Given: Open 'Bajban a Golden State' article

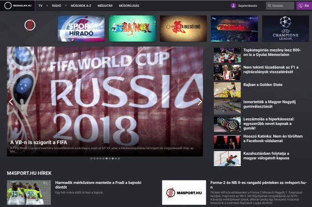Looking at the screenshot, I should click(x=263, y=84).
